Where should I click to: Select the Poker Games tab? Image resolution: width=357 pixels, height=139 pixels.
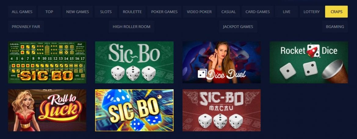click(x=164, y=12)
